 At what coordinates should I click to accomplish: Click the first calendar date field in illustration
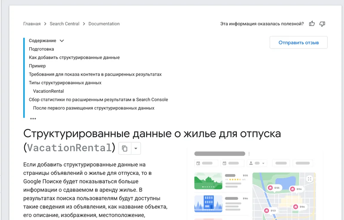point(206,163)
